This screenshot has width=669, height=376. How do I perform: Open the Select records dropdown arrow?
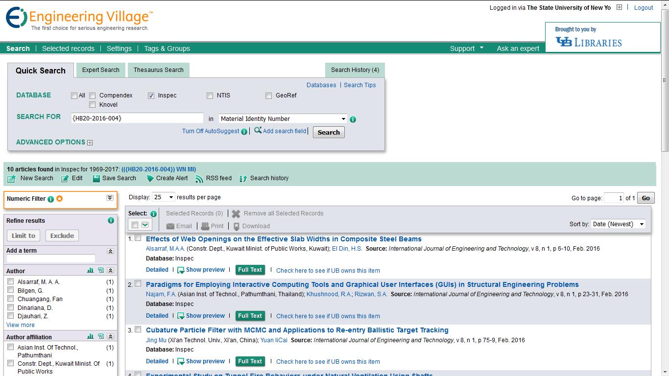point(145,225)
